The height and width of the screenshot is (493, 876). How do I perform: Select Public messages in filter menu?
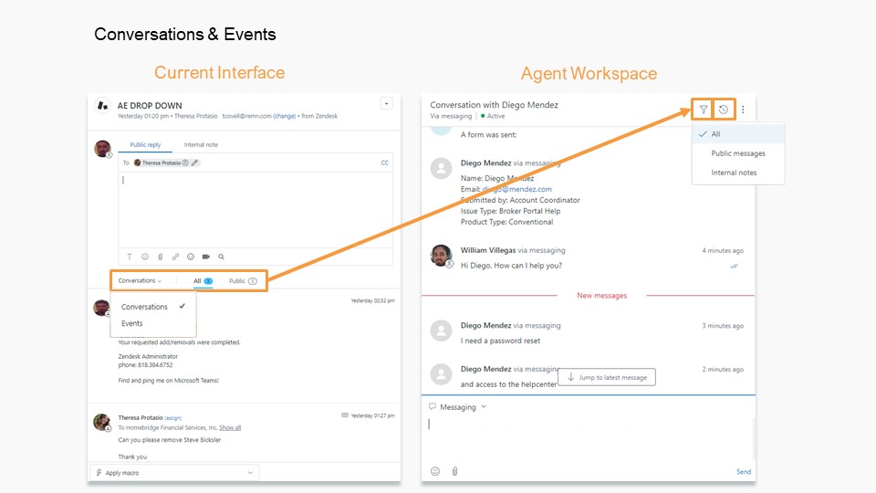coord(738,153)
